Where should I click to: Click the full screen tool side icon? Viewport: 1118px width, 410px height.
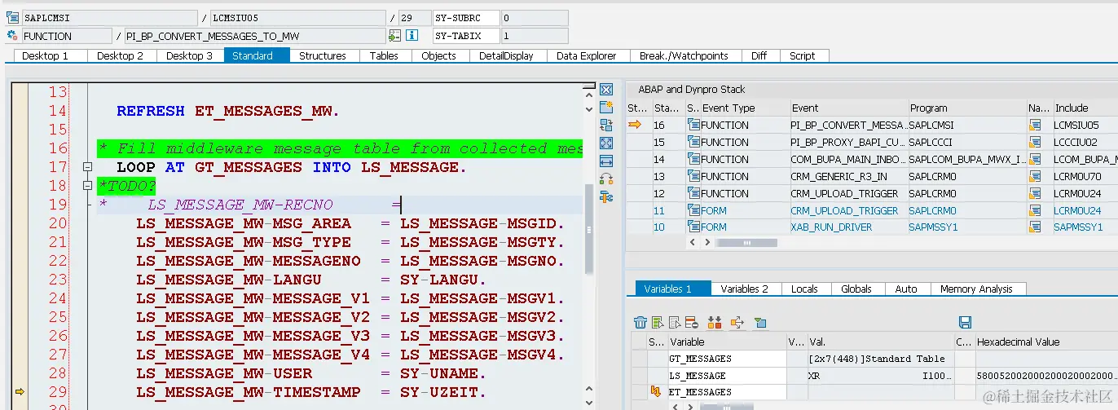(605, 143)
